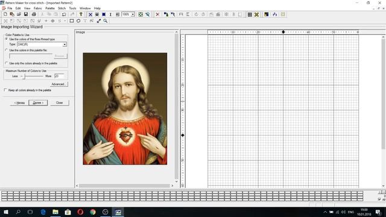This screenshot has width=386, height=217.
Task: Open the Windows Start menu
Action: [5, 212]
